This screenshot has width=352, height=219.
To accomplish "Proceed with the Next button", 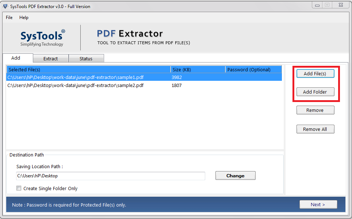I will [x=318, y=204].
